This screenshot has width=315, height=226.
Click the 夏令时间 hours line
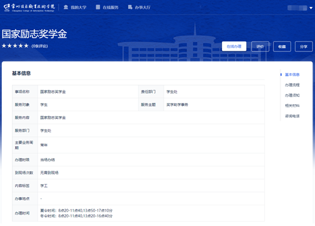tap(76, 210)
